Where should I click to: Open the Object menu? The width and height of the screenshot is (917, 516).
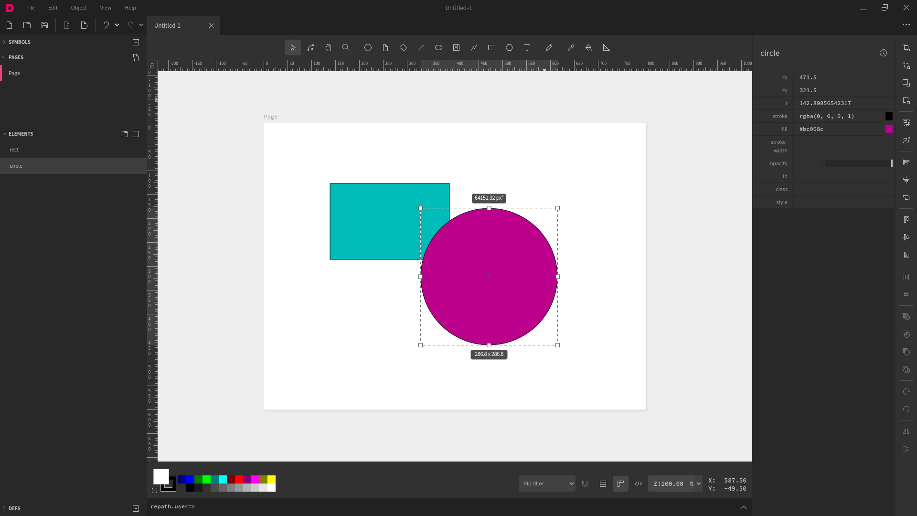(x=79, y=8)
